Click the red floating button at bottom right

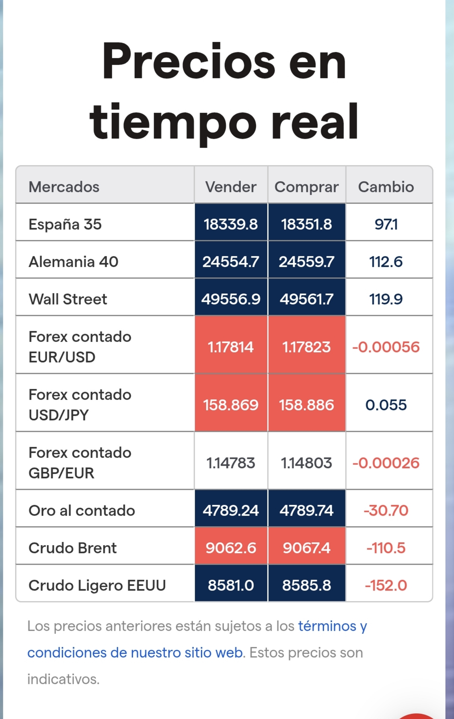418,715
